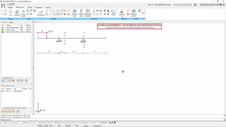This screenshot has width=226, height=127.
Task: Open the Analiza ribbon tab
Action: (x=48, y=7)
